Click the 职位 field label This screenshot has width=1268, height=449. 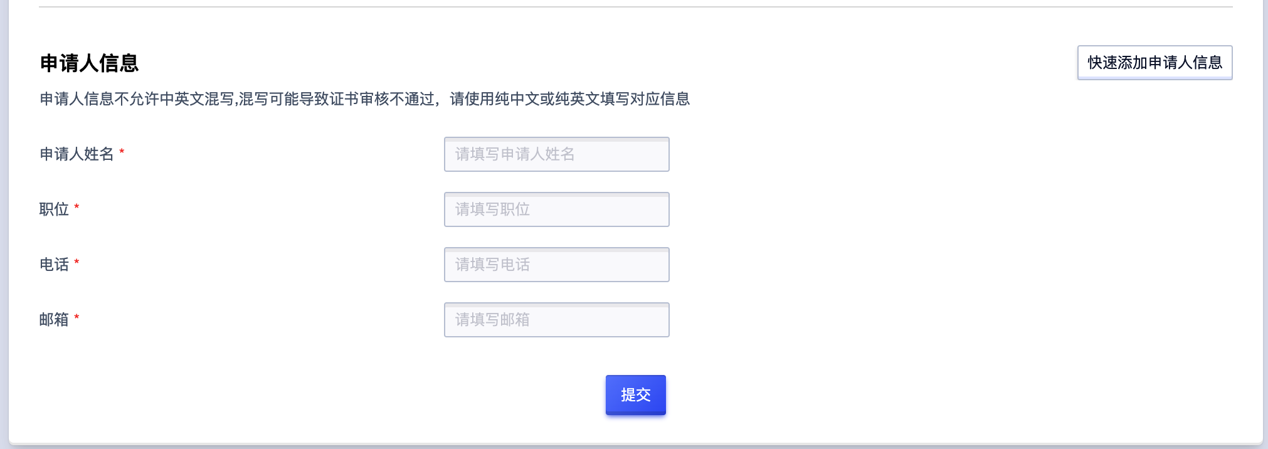[54, 209]
